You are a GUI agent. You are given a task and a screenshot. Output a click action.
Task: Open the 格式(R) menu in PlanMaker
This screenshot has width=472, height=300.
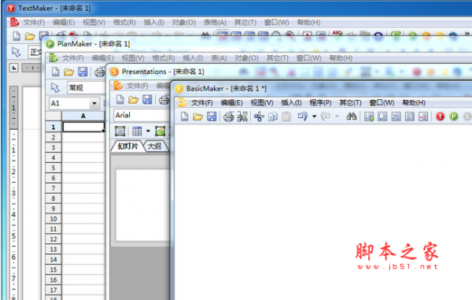tap(164, 57)
